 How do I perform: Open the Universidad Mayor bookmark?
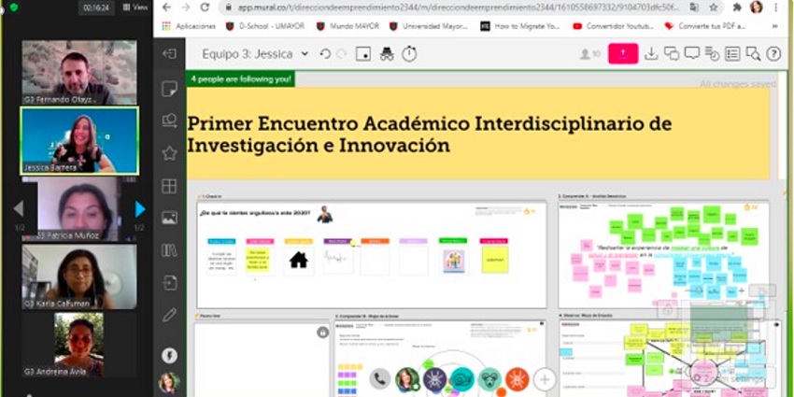pos(429,26)
